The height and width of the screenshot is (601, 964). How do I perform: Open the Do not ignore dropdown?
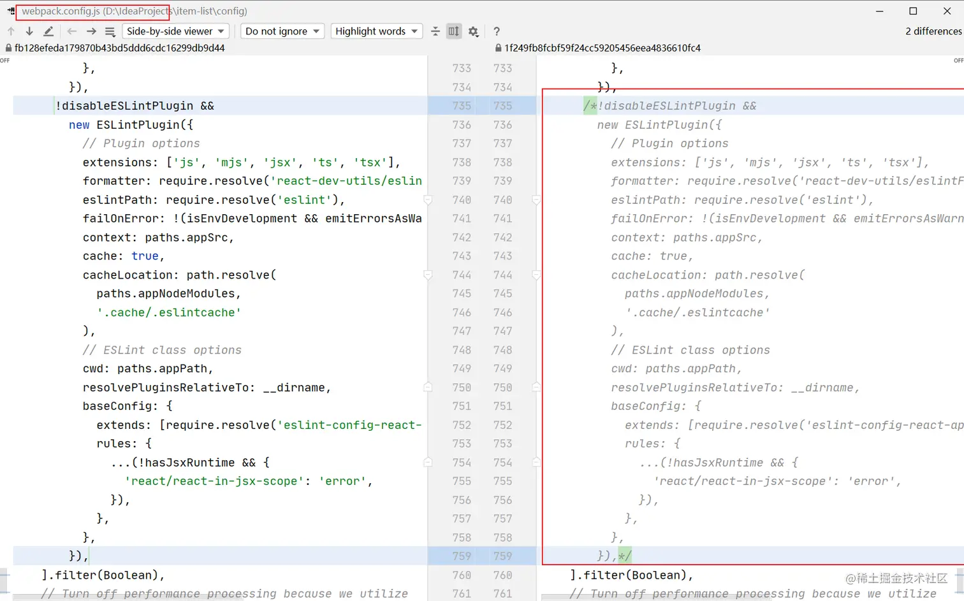282,31
